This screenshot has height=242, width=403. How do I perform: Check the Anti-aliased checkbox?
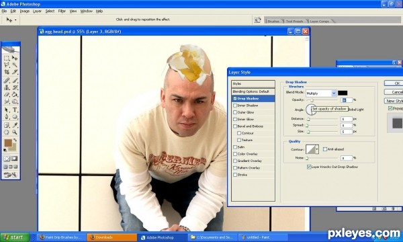tap(325, 149)
